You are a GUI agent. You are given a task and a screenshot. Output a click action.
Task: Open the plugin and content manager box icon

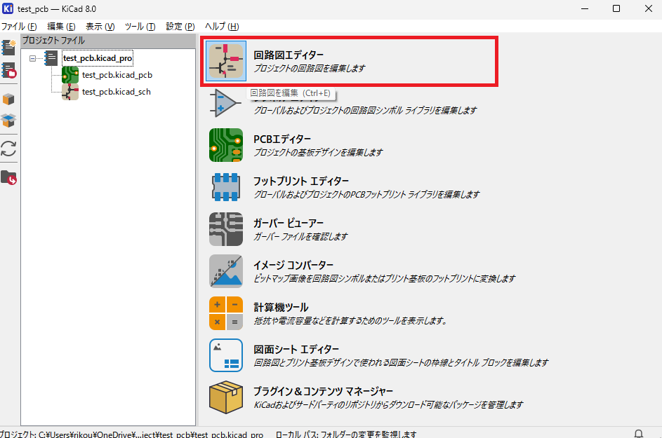pyautogui.click(x=226, y=397)
